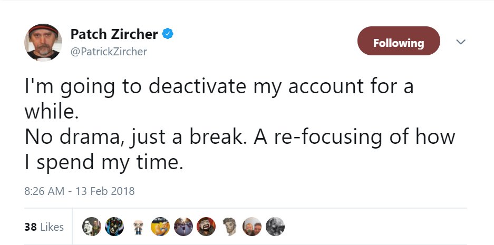Open the Patch Zircher display name link
Screen dimensions: 494x245
tap(114, 35)
